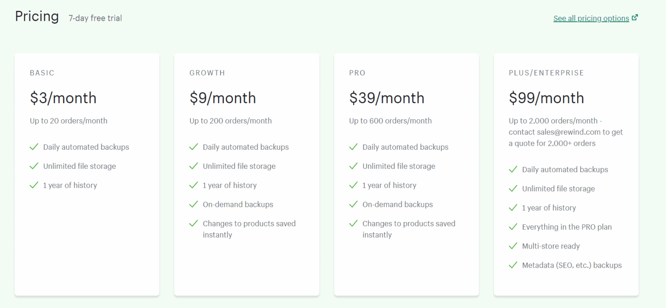
Task: Click the checkmark beside Basic Daily automated backups
Action: pos(34,147)
